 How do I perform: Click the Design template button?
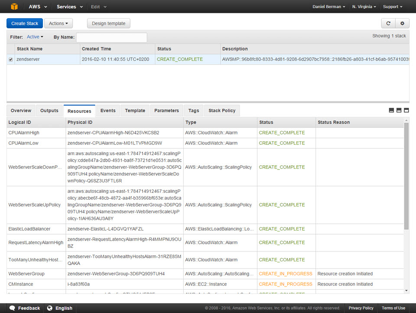pos(108,23)
